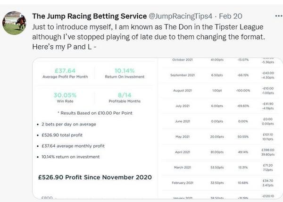Click the 30.05% Win Rate stat

pos(65,98)
